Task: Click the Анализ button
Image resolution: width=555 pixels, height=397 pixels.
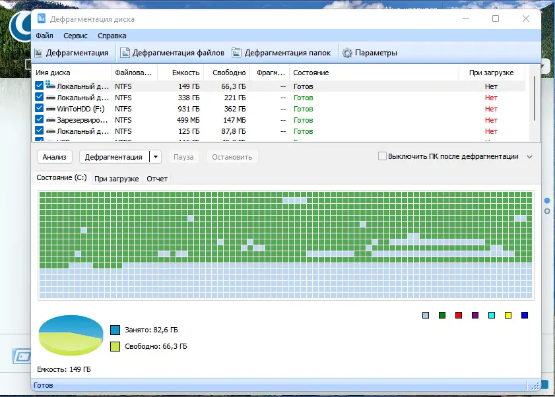Action: point(55,157)
